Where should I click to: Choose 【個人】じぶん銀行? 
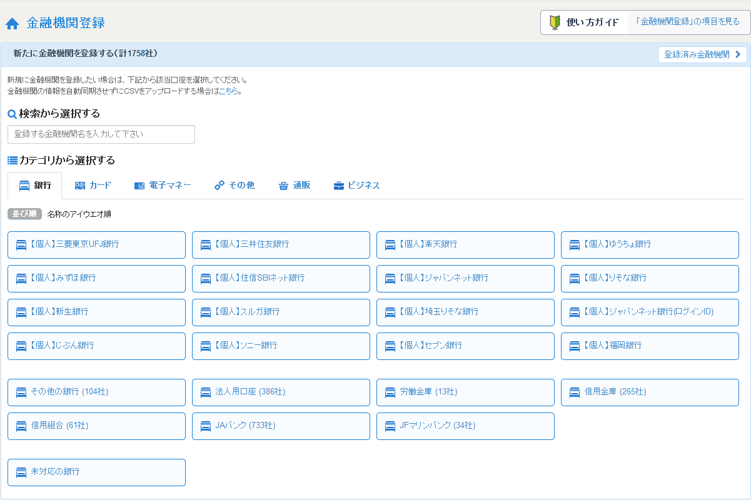[96, 346]
